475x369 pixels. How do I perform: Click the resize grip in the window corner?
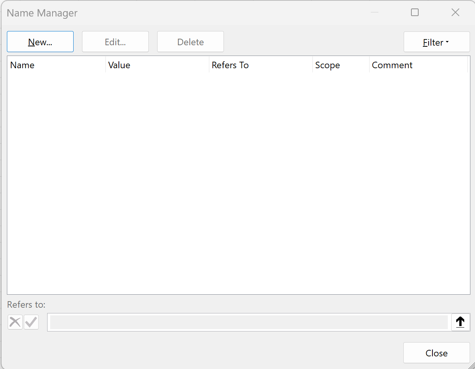pyautogui.click(x=472, y=366)
